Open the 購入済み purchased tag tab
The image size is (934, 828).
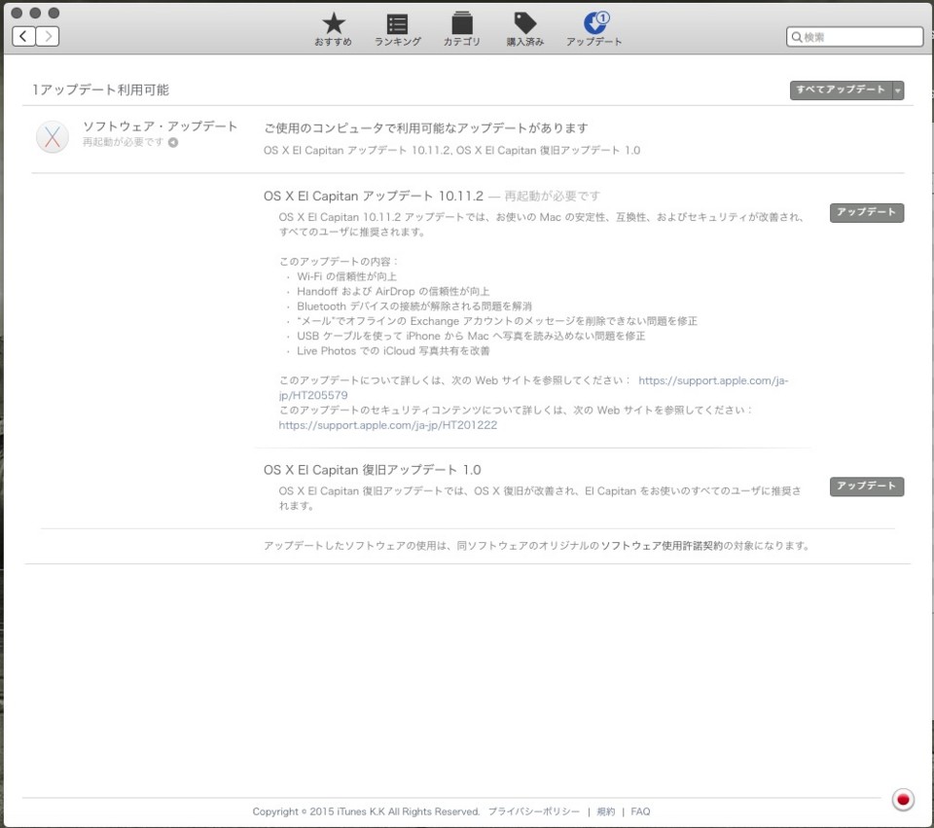click(x=524, y=30)
